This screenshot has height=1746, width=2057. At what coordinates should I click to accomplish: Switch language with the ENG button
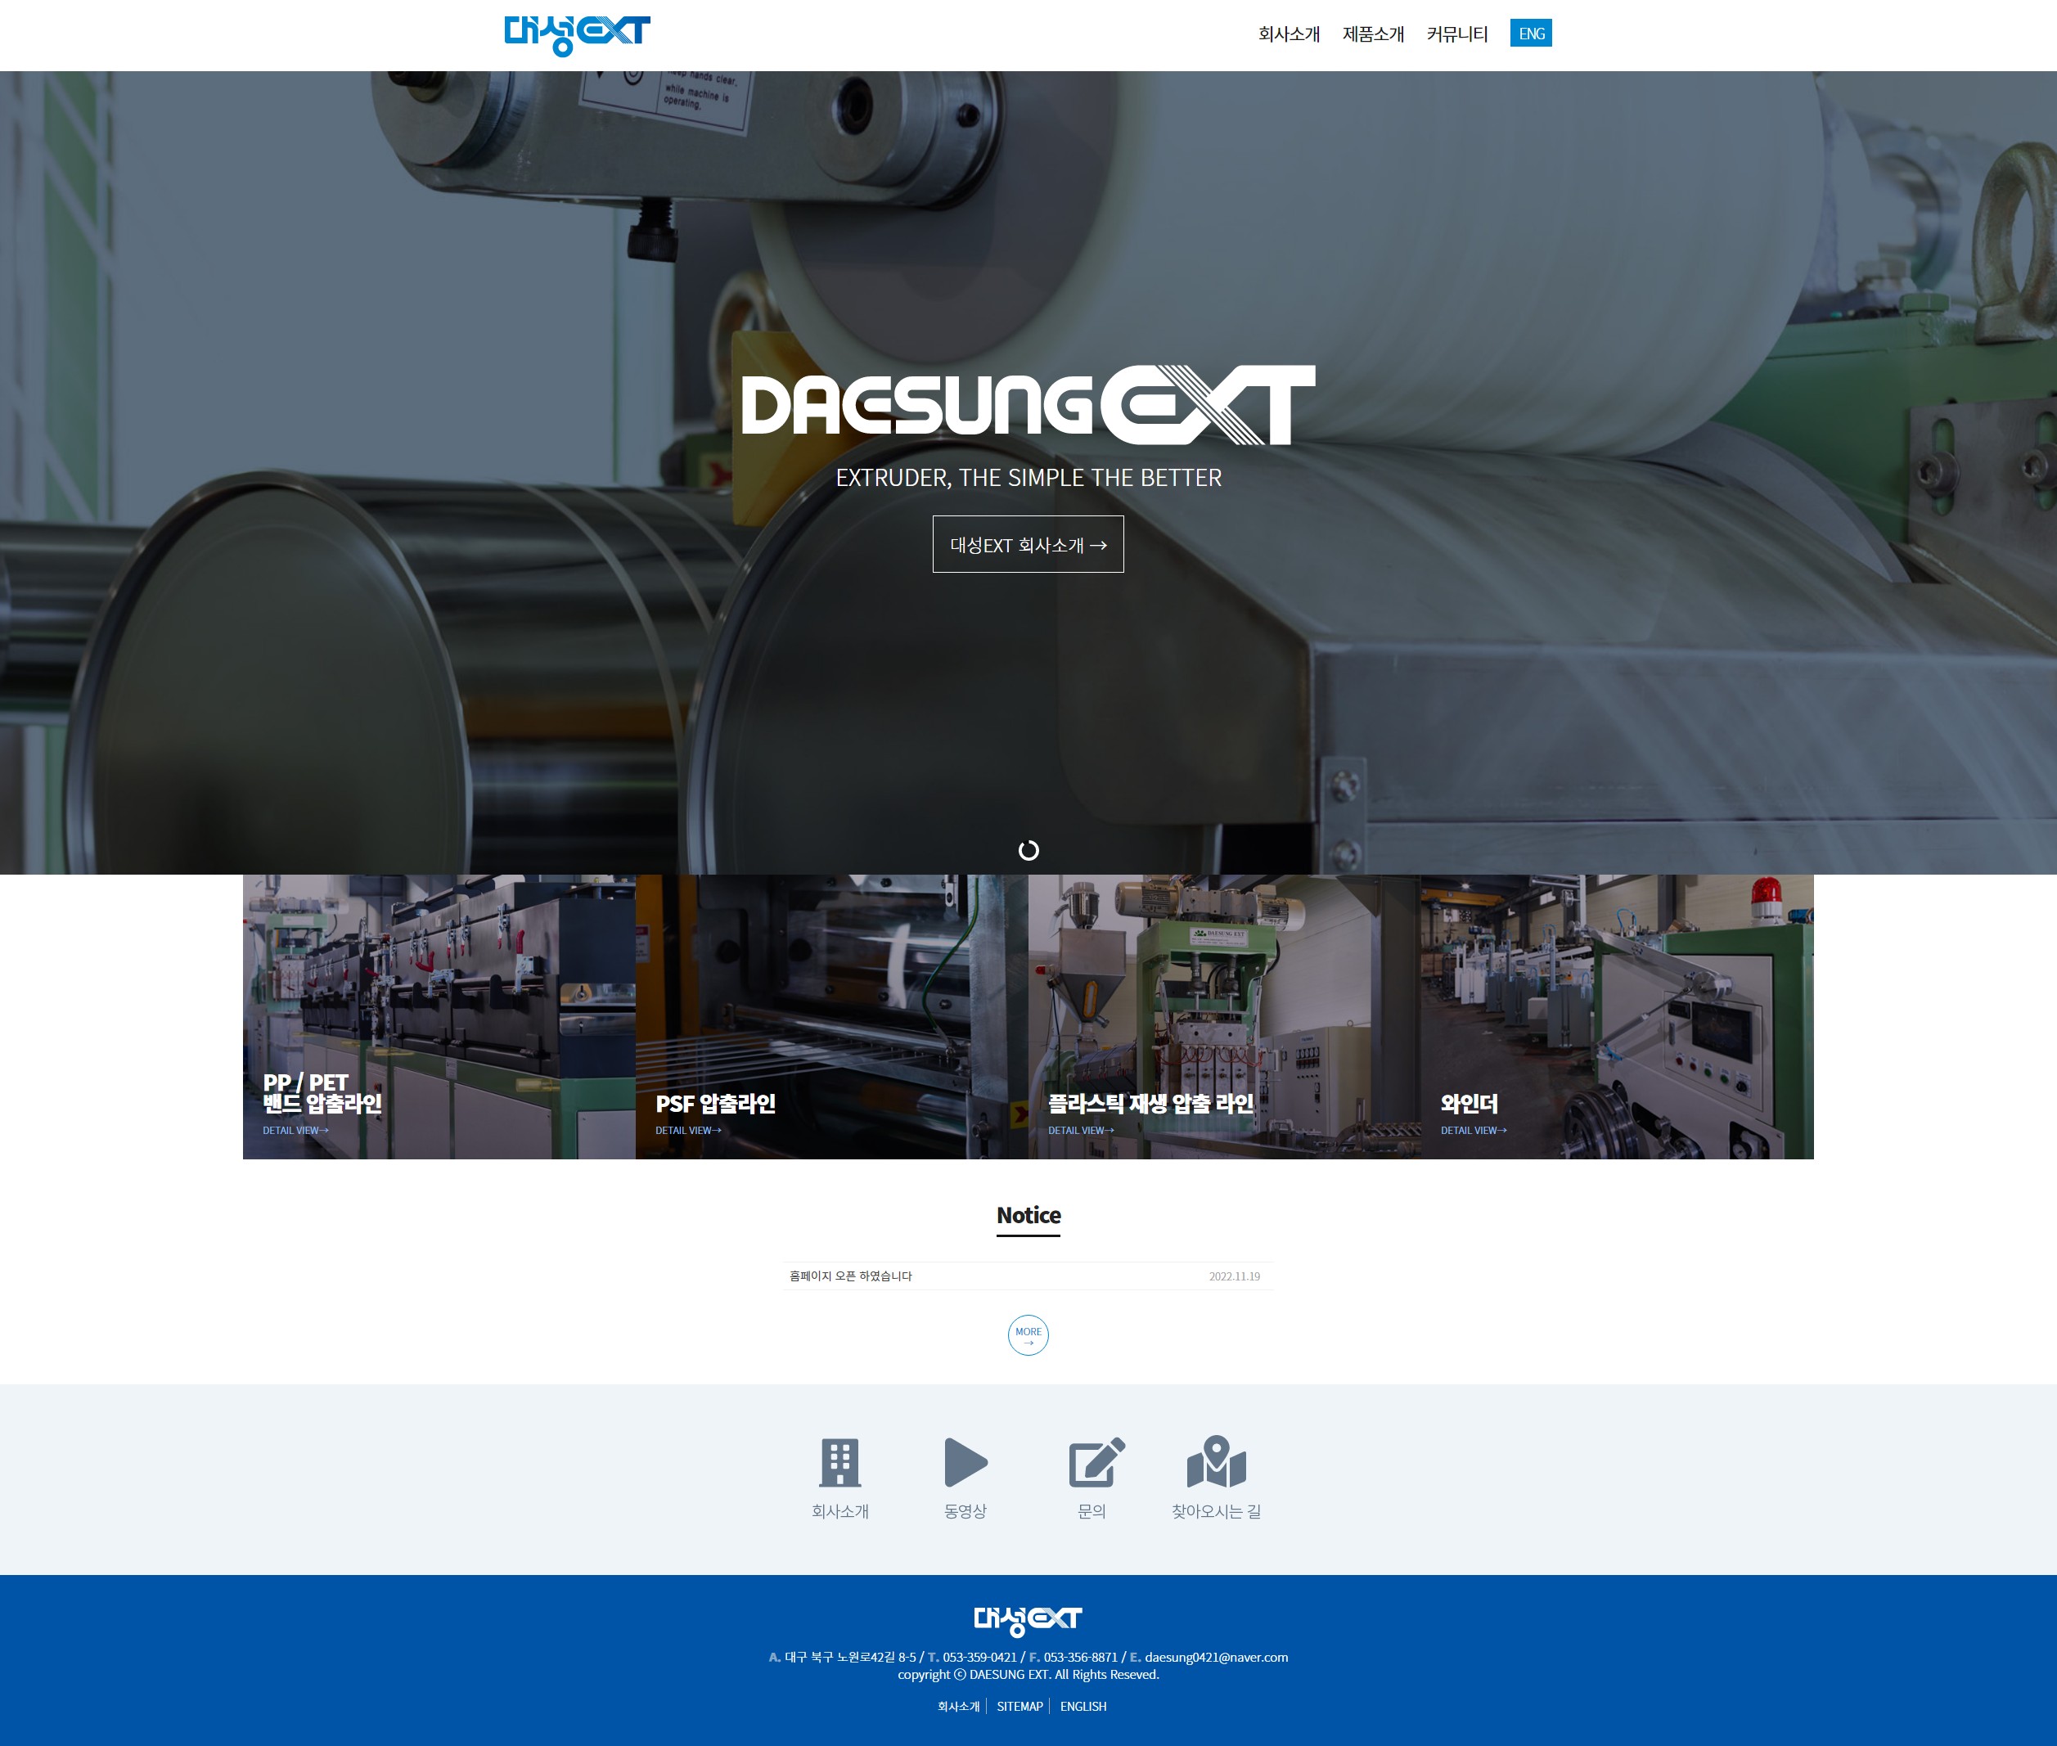point(1530,33)
